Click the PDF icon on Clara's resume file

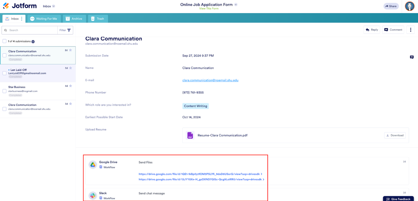click(x=190, y=135)
